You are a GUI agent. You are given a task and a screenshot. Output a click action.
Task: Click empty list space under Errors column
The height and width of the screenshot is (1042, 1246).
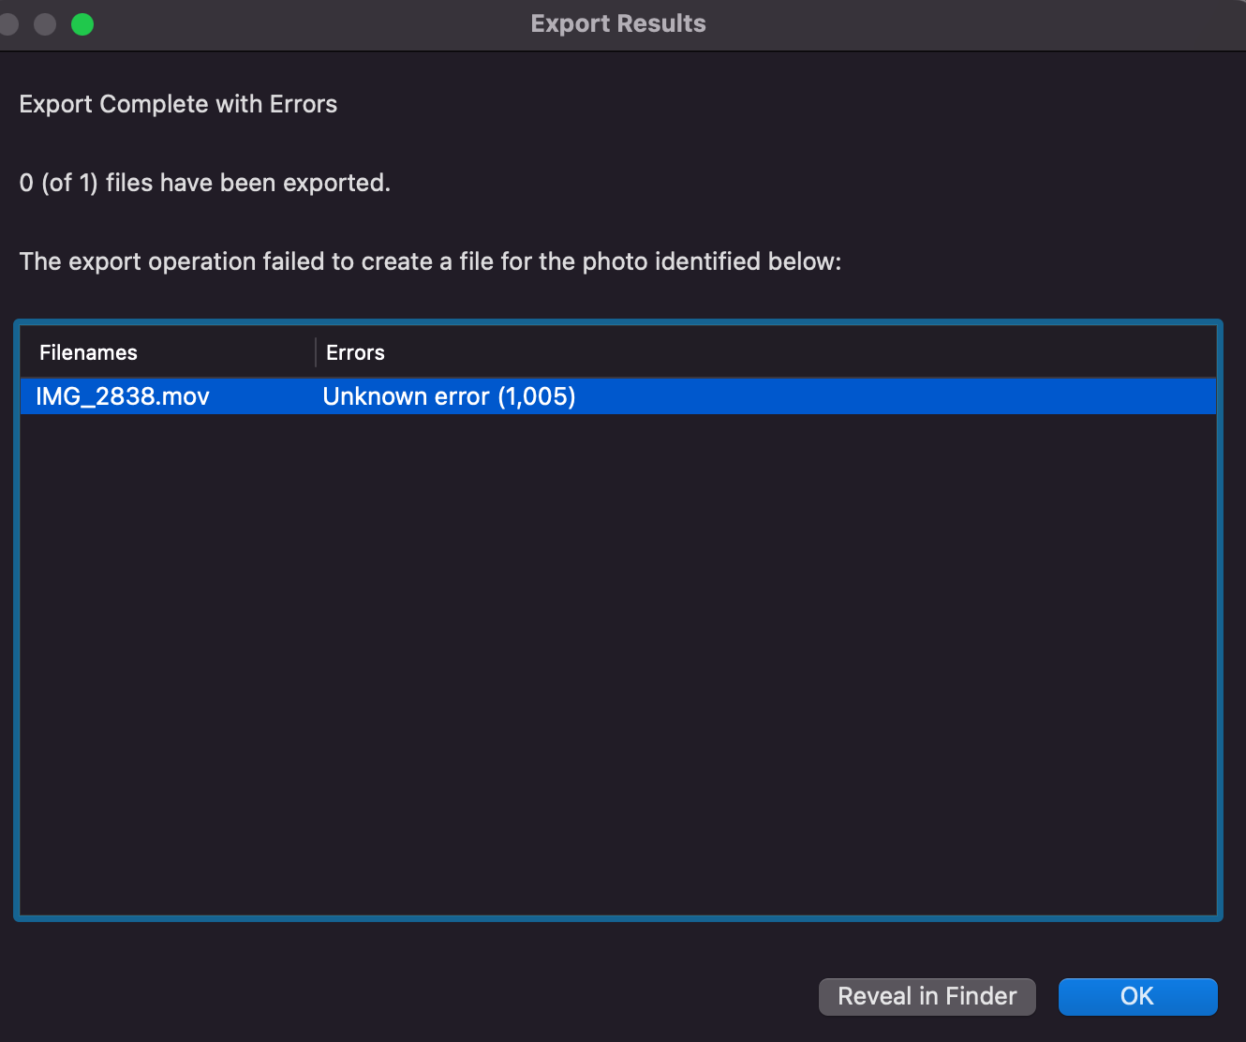749,656
